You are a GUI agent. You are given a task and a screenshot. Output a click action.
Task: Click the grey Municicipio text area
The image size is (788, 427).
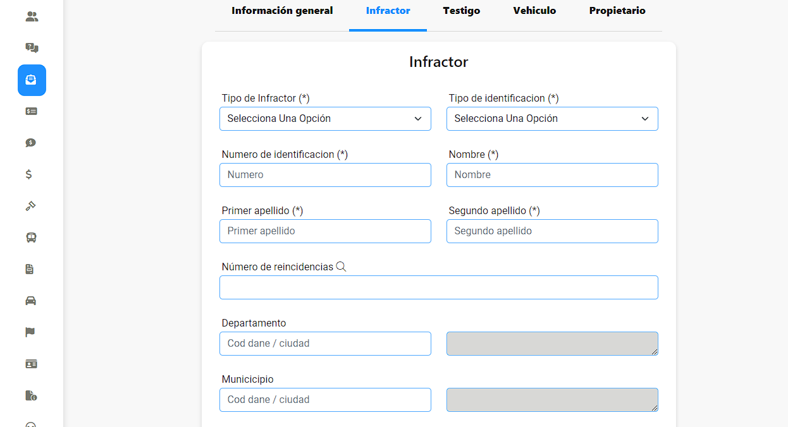coord(552,400)
